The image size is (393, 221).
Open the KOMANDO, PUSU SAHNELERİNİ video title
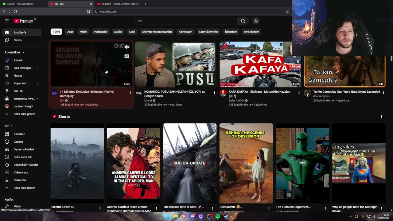pyautogui.click(x=175, y=94)
